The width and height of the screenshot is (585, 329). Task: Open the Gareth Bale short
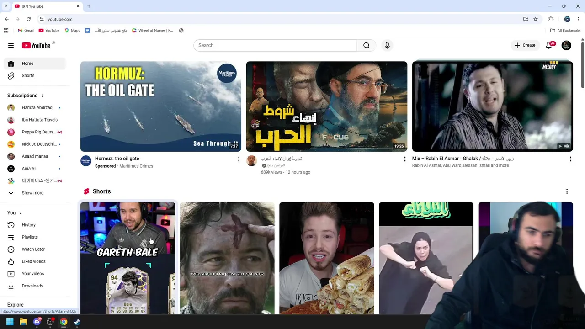pyautogui.click(x=128, y=258)
